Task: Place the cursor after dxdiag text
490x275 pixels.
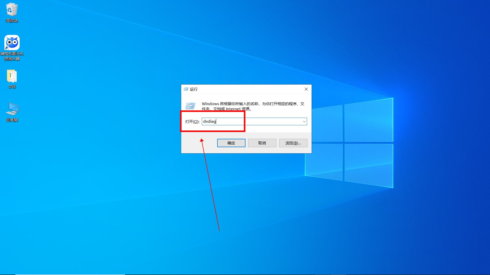Action: tap(216, 121)
